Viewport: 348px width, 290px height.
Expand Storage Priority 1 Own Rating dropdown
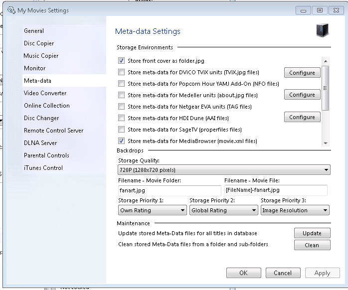(152, 211)
